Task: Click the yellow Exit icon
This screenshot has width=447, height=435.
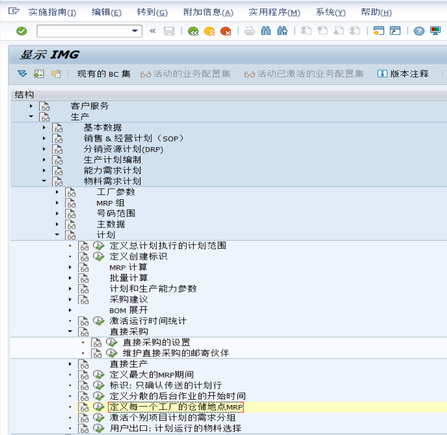Action: (x=209, y=31)
